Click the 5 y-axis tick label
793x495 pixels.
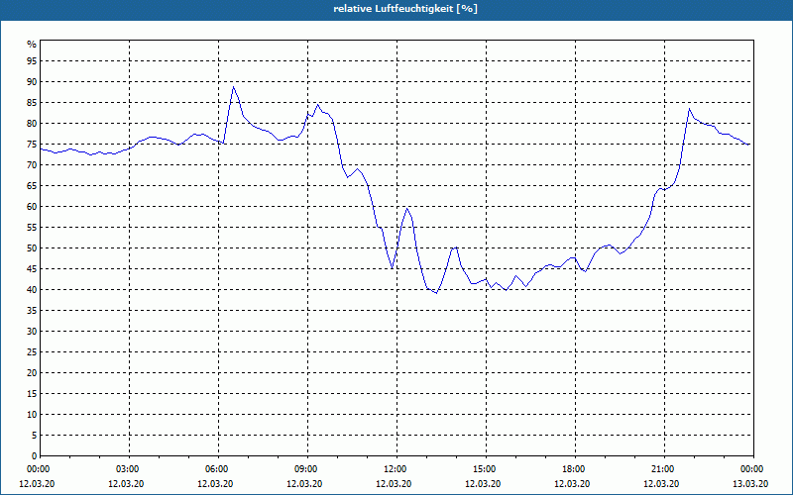tap(34, 436)
